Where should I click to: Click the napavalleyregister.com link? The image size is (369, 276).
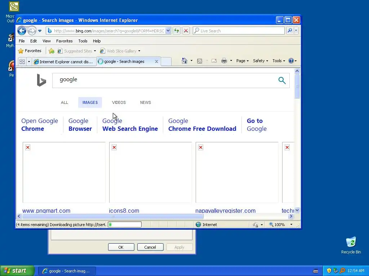coord(225,211)
